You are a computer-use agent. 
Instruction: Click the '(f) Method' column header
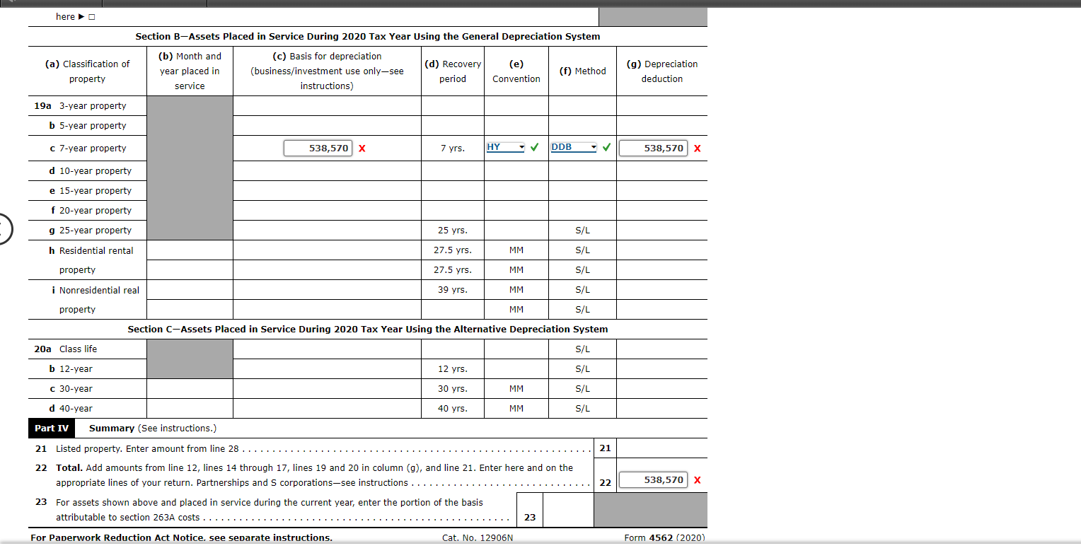point(582,71)
